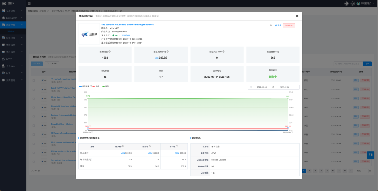Click the help icon in the 最大值 column header
Image resolution: width=378 pixels, height=191 pixels.
pos(122,146)
